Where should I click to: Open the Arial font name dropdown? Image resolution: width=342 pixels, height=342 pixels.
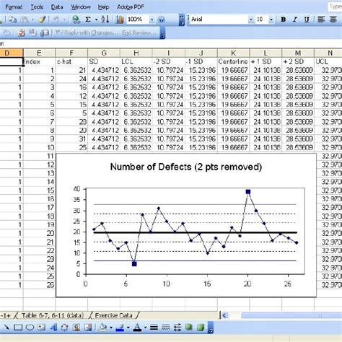tap(251, 19)
